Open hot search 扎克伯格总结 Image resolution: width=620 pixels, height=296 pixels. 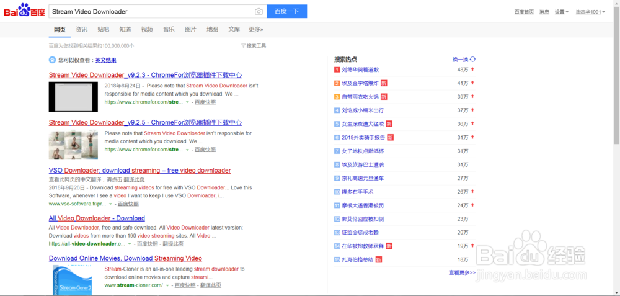(x=358, y=259)
